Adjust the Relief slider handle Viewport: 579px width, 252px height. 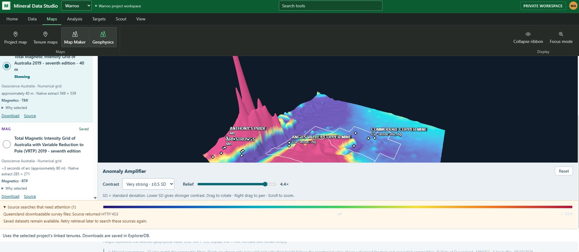(265, 184)
